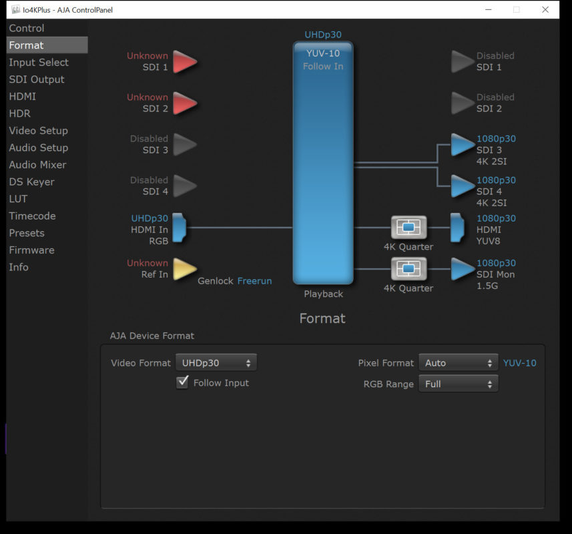Click the red SDI 2 input triangle icon
Image resolution: width=572 pixels, height=534 pixels.
(184, 103)
